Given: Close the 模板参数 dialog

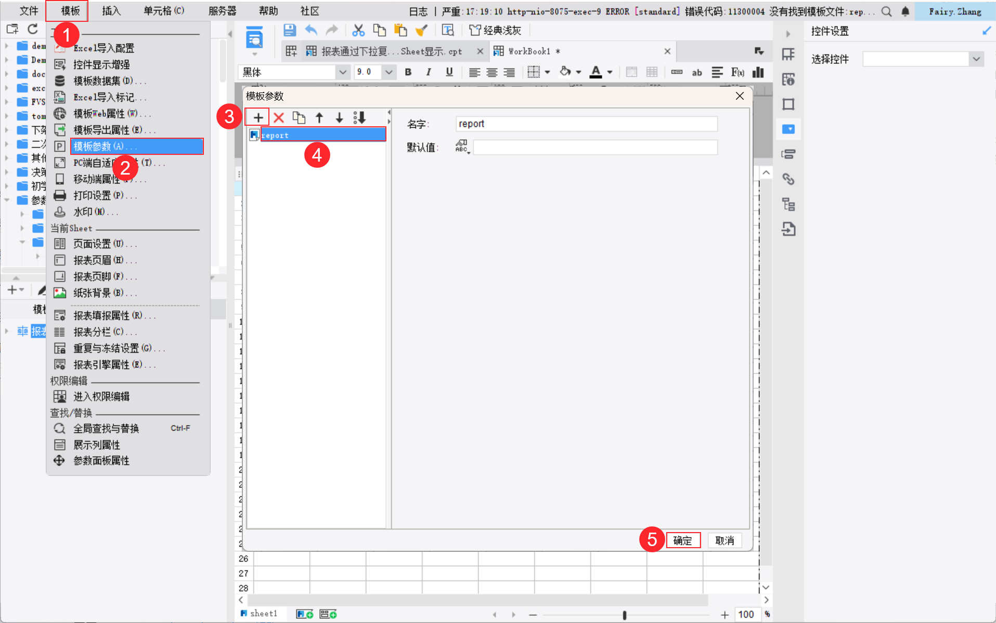Looking at the screenshot, I should (x=740, y=96).
